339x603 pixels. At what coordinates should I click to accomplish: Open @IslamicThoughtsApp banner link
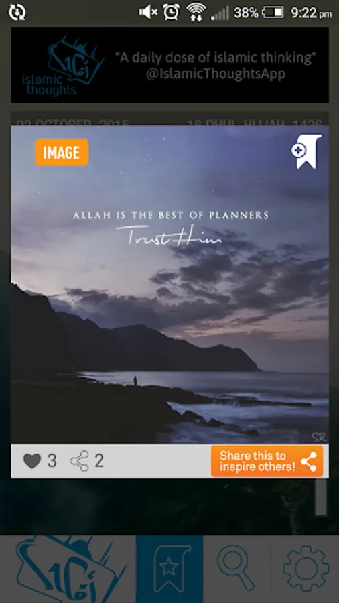pos(216,74)
